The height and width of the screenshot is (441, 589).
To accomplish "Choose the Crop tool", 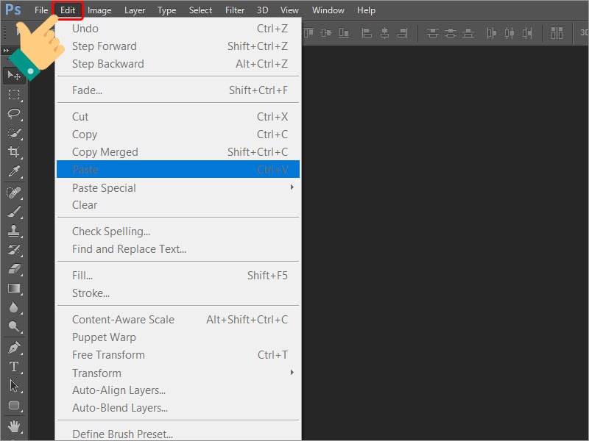I will pyautogui.click(x=13, y=150).
